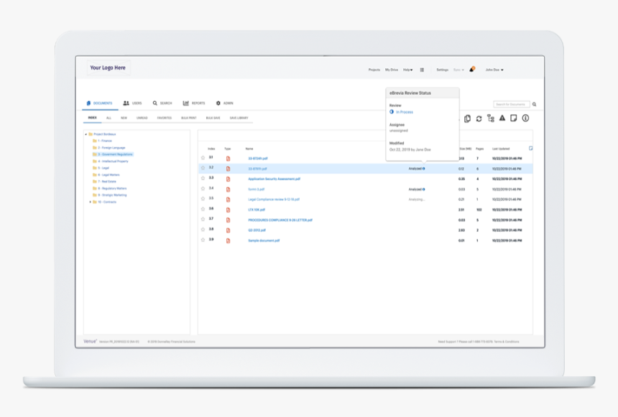Star the LTX 10K.pdf document
The image size is (618, 417).
coord(203,210)
